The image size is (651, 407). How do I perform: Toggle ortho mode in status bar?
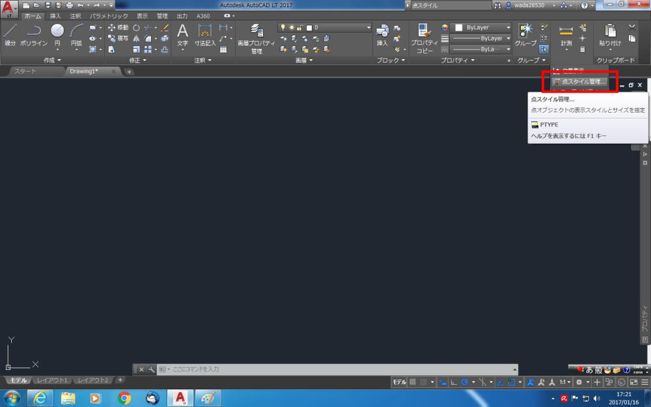(x=454, y=382)
